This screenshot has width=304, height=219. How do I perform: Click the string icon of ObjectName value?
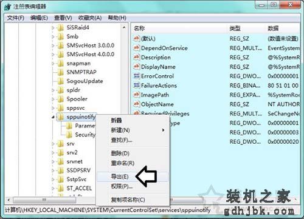pos(137,104)
